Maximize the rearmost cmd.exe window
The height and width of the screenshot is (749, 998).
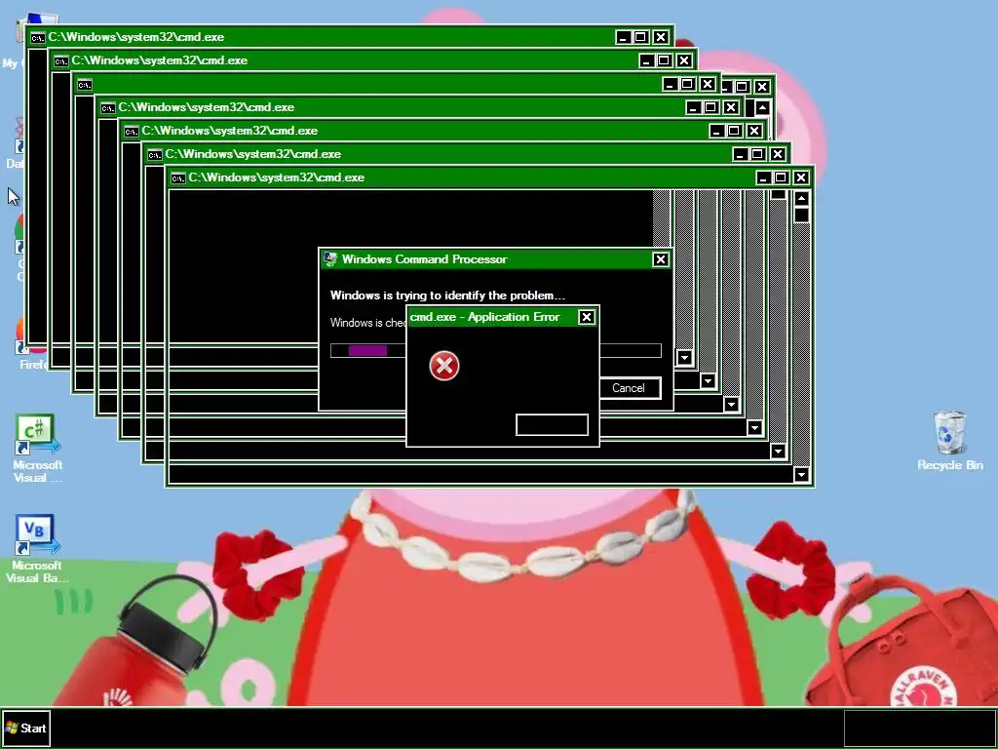point(640,37)
